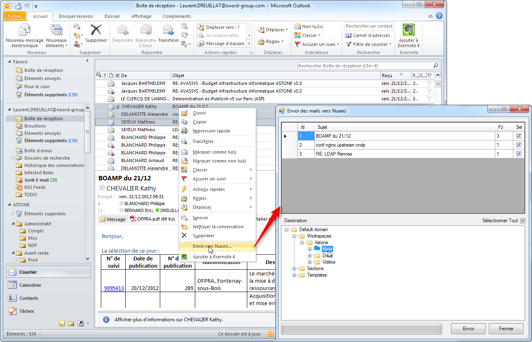Open Actions rapides submenu

pos(217,189)
